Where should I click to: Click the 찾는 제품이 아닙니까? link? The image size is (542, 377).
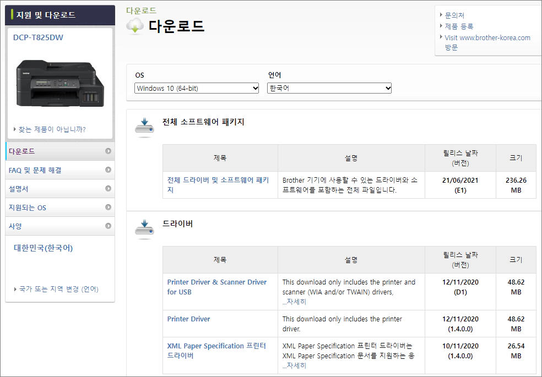pos(52,129)
